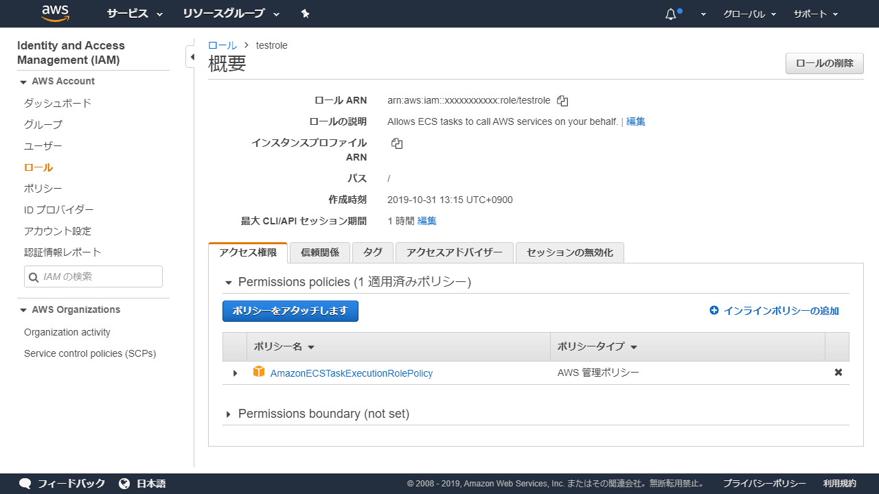The height and width of the screenshot is (494, 879).
Task: Switch to the セッションの無効化 tab
Action: point(570,252)
